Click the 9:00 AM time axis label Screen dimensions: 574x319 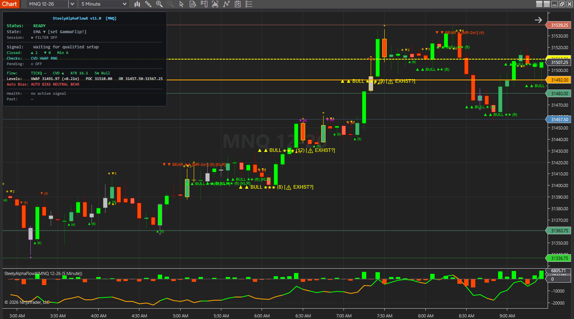pos(507,315)
